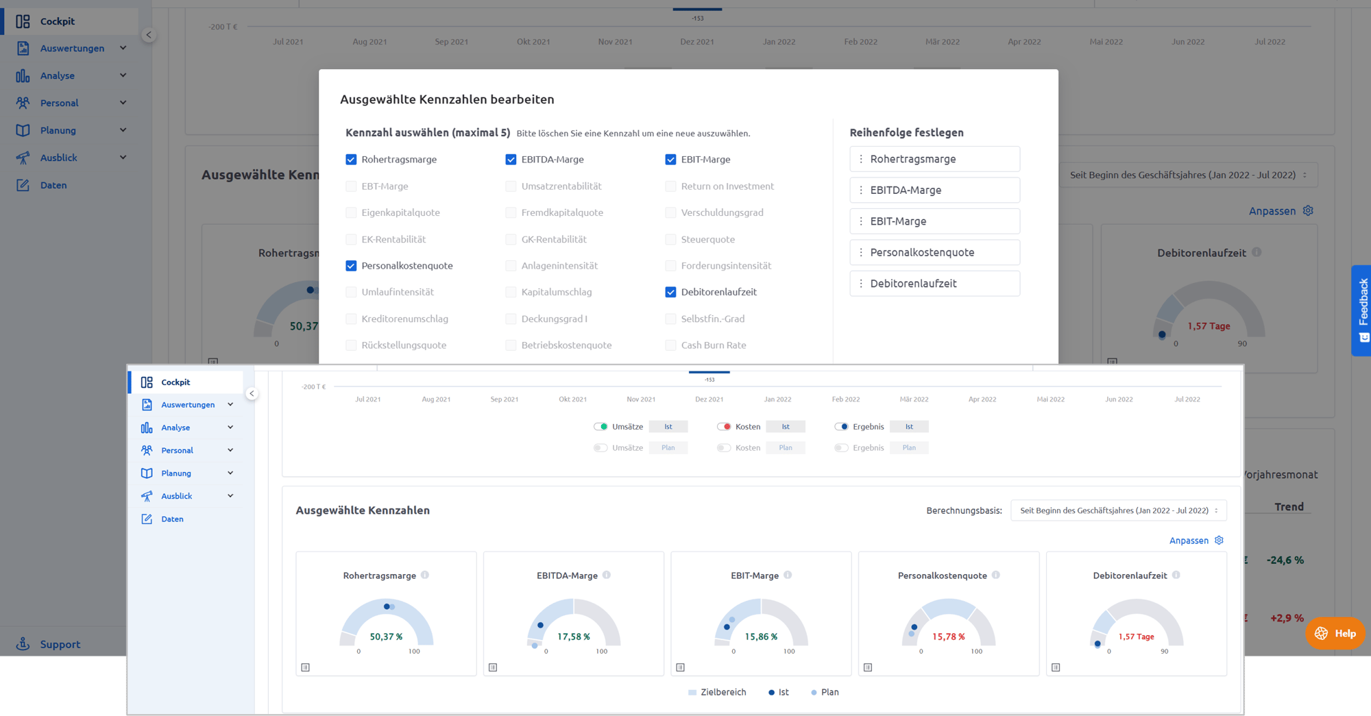This screenshot has width=1371, height=716.
Task: Enable the Umsätze Plan switch
Action: coord(600,447)
